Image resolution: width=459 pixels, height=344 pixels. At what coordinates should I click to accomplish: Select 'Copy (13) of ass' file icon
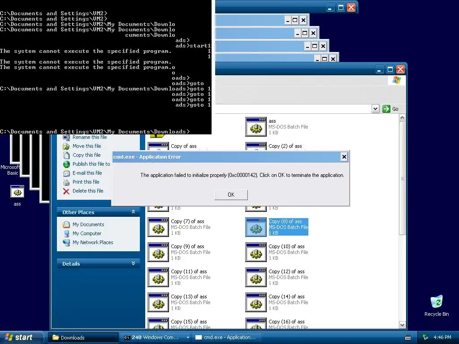click(158, 302)
